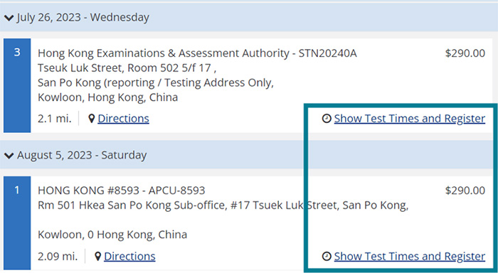Click the Hong Kong Examinations & Assessment Authority title

click(x=197, y=53)
